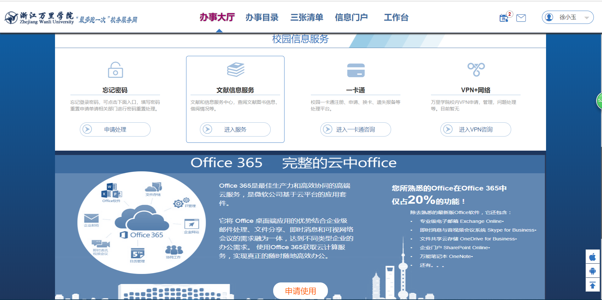
Task: Click the card icon for 一卡通
Action: pos(356,70)
